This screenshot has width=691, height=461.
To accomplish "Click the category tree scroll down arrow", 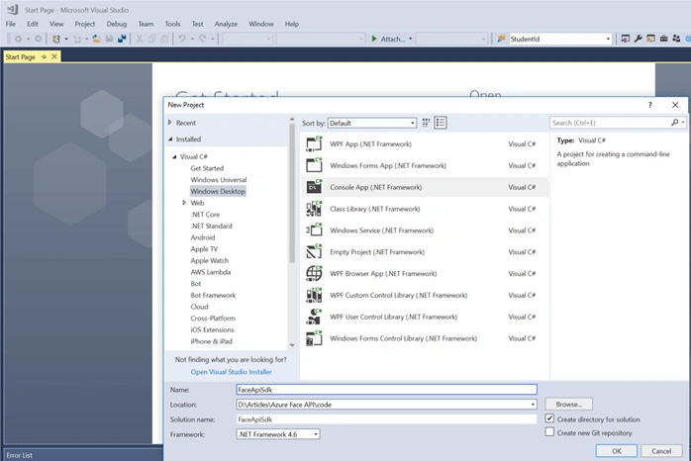I will point(292,345).
